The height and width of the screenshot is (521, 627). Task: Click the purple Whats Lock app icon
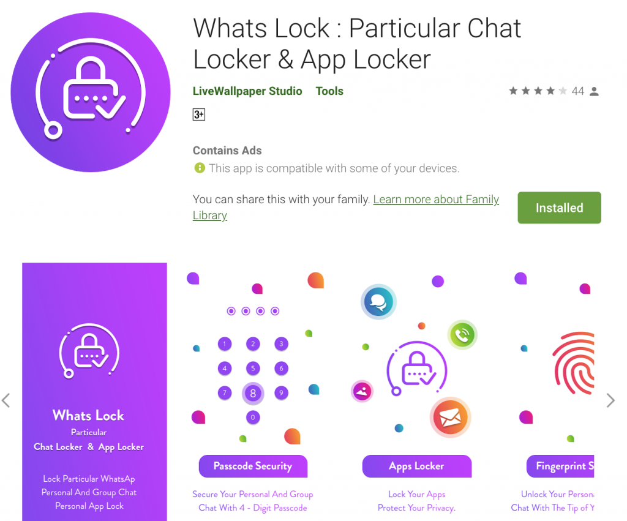(91, 92)
